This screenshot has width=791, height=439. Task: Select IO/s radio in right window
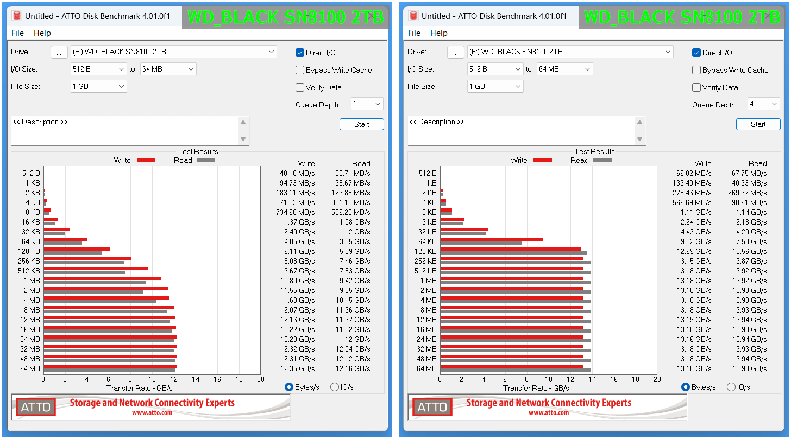(731, 387)
